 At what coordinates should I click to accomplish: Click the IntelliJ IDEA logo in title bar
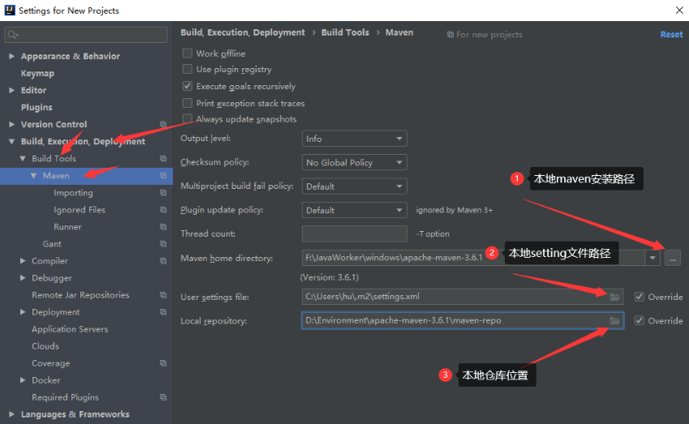click(x=10, y=10)
